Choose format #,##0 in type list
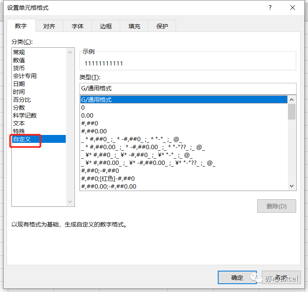Viewport: 308px width, 292px height. (184, 123)
